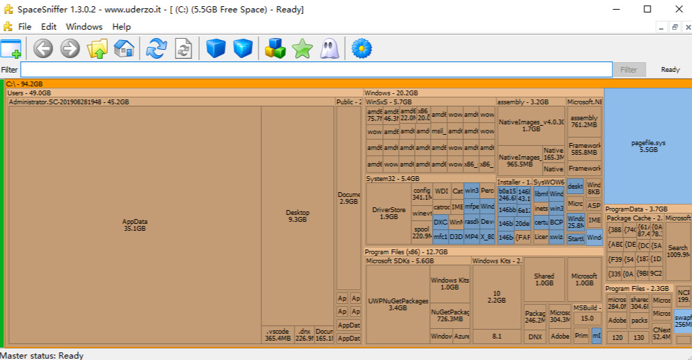The height and width of the screenshot is (360, 692).
Task: Click the ProgramData - 3.7GB header
Action: (648, 209)
